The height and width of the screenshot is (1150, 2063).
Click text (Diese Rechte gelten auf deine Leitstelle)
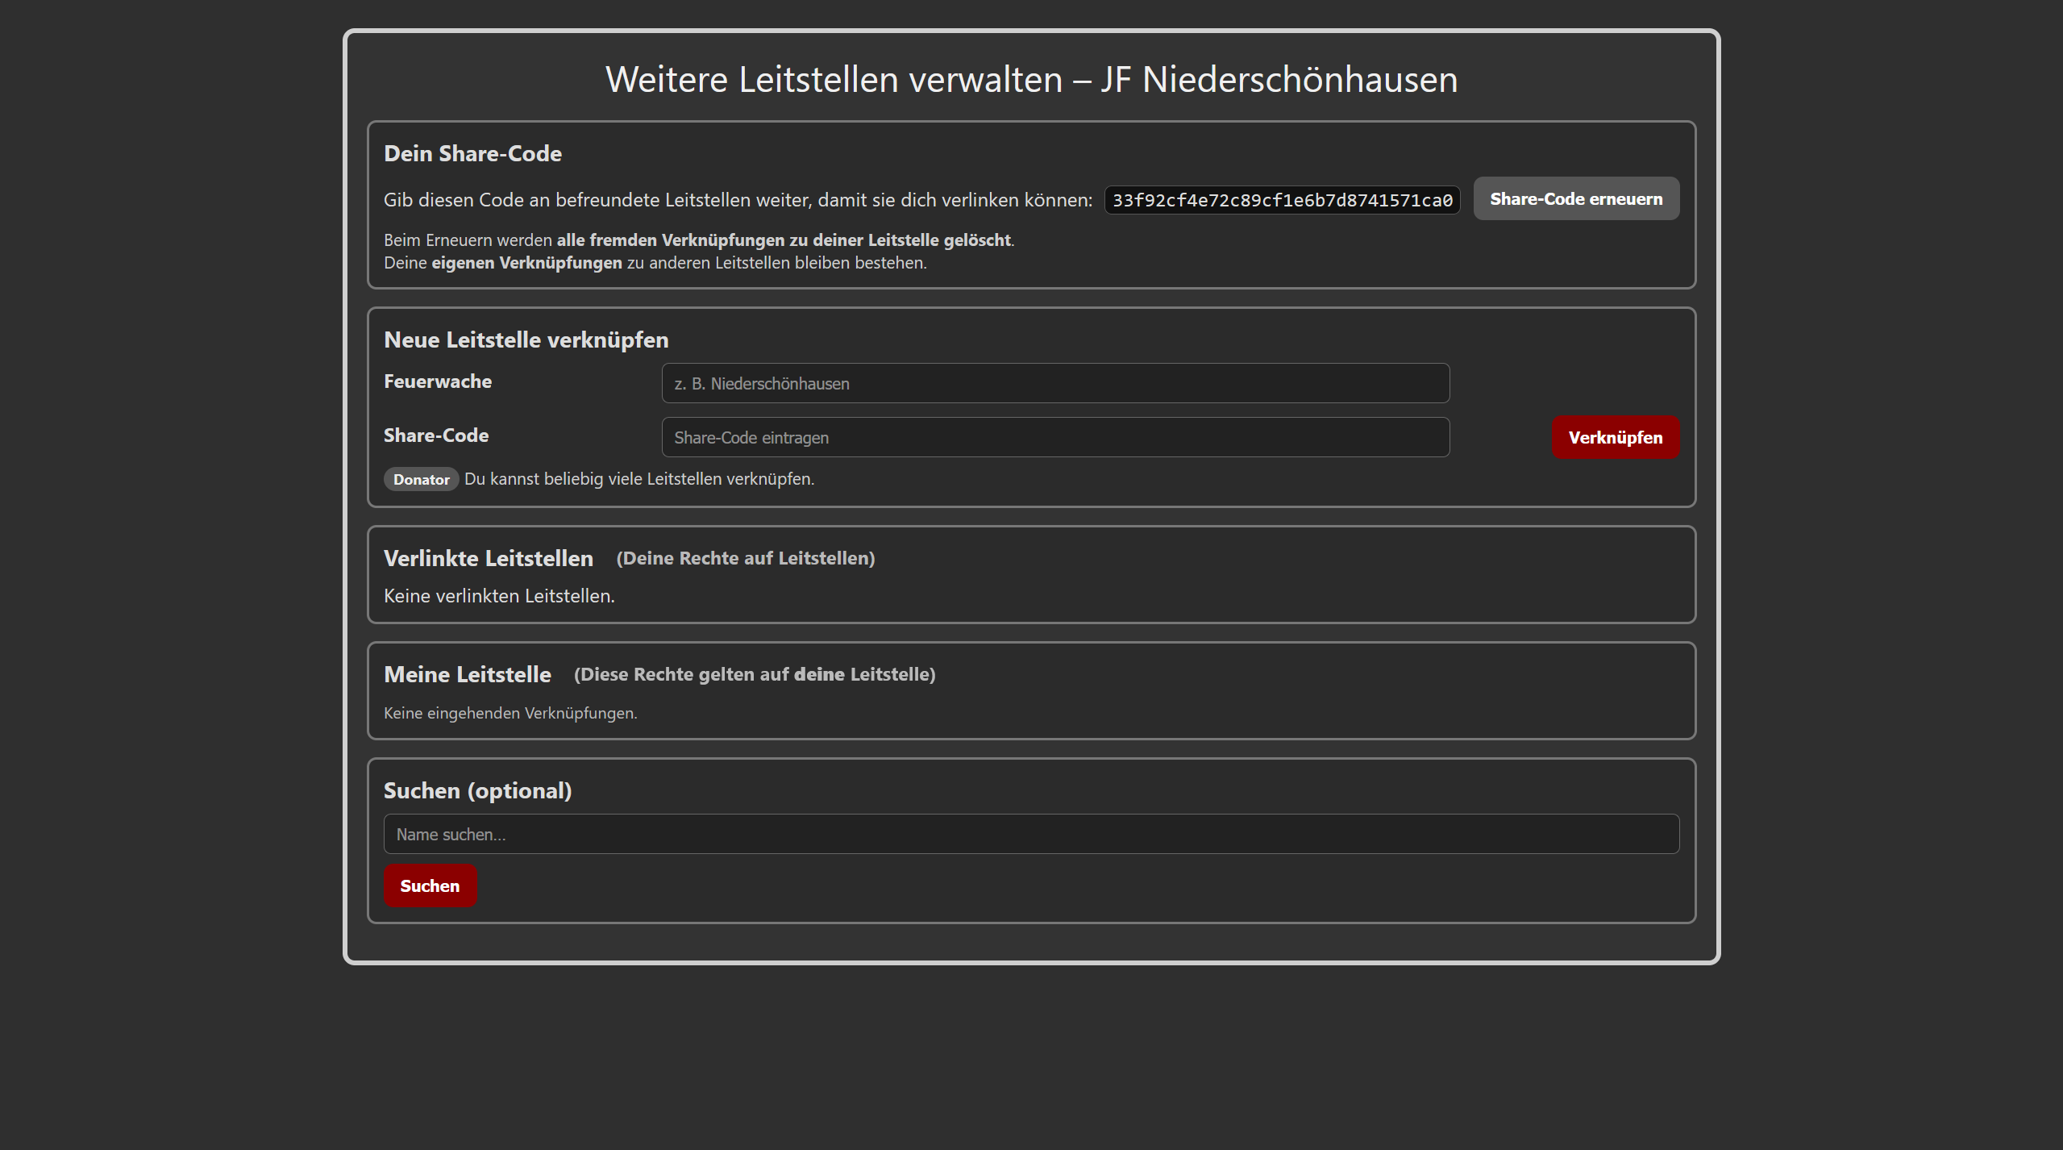755,674
